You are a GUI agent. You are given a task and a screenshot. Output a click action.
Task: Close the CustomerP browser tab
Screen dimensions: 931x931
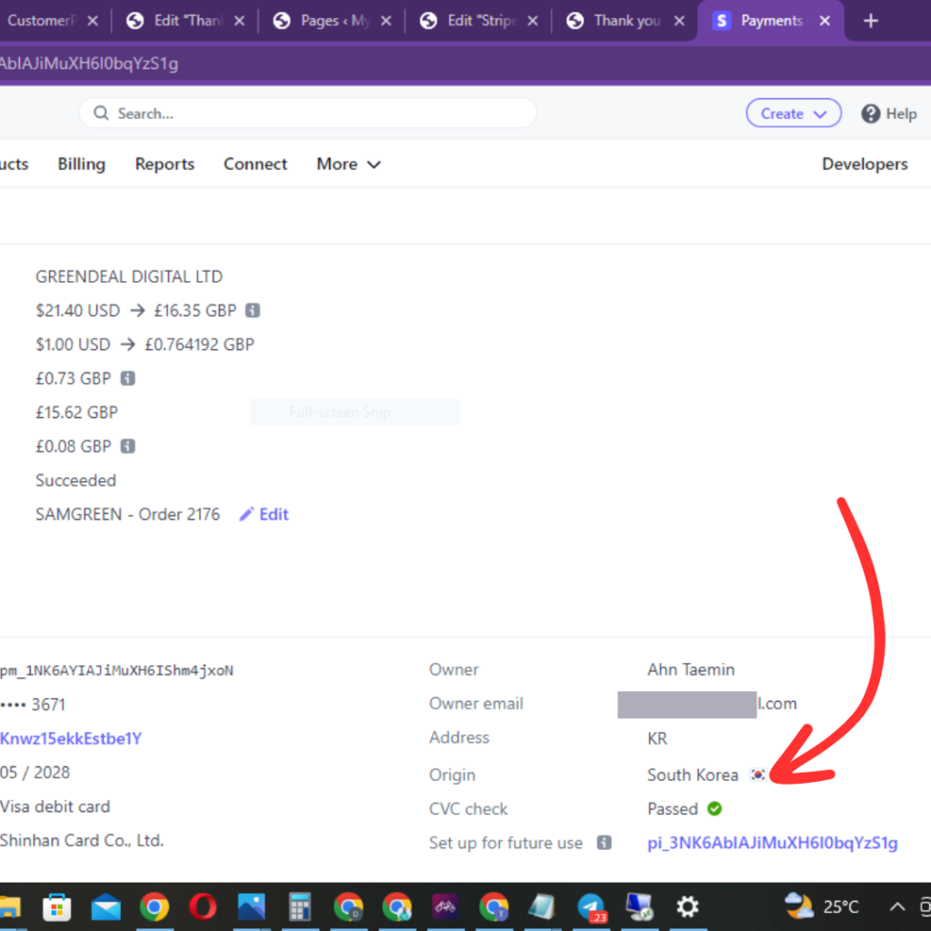(93, 21)
